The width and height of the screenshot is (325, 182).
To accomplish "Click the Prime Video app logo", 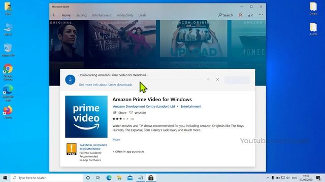I will click(x=86, y=117).
